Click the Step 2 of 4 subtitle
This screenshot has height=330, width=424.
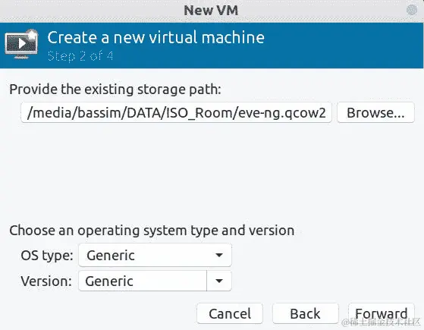(x=80, y=56)
